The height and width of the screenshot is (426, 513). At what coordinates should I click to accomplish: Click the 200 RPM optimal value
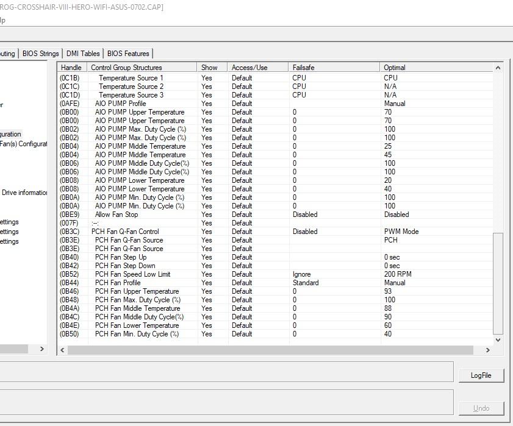(398, 274)
